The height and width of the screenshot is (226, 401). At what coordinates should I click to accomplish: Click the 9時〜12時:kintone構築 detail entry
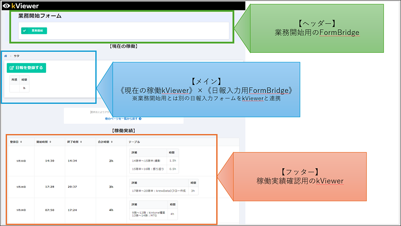pyautogui.click(x=149, y=212)
